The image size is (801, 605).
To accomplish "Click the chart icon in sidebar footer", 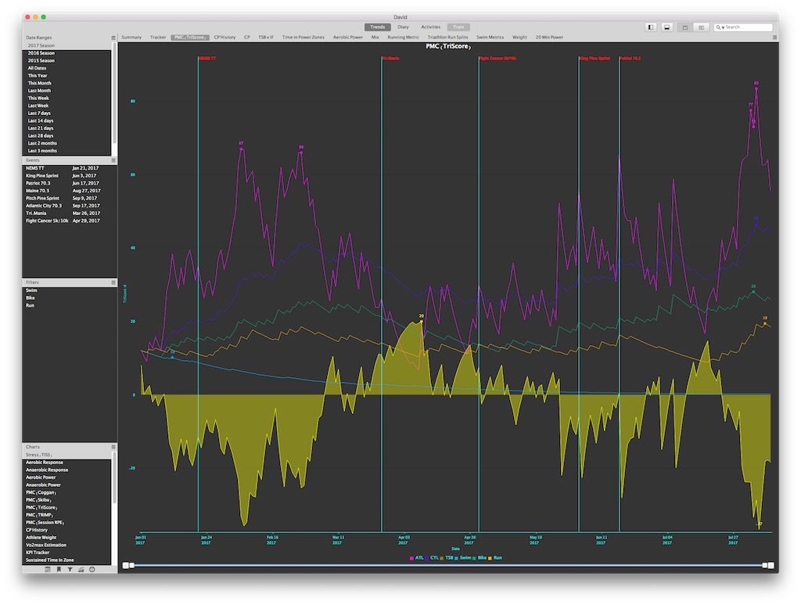I will point(81,569).
